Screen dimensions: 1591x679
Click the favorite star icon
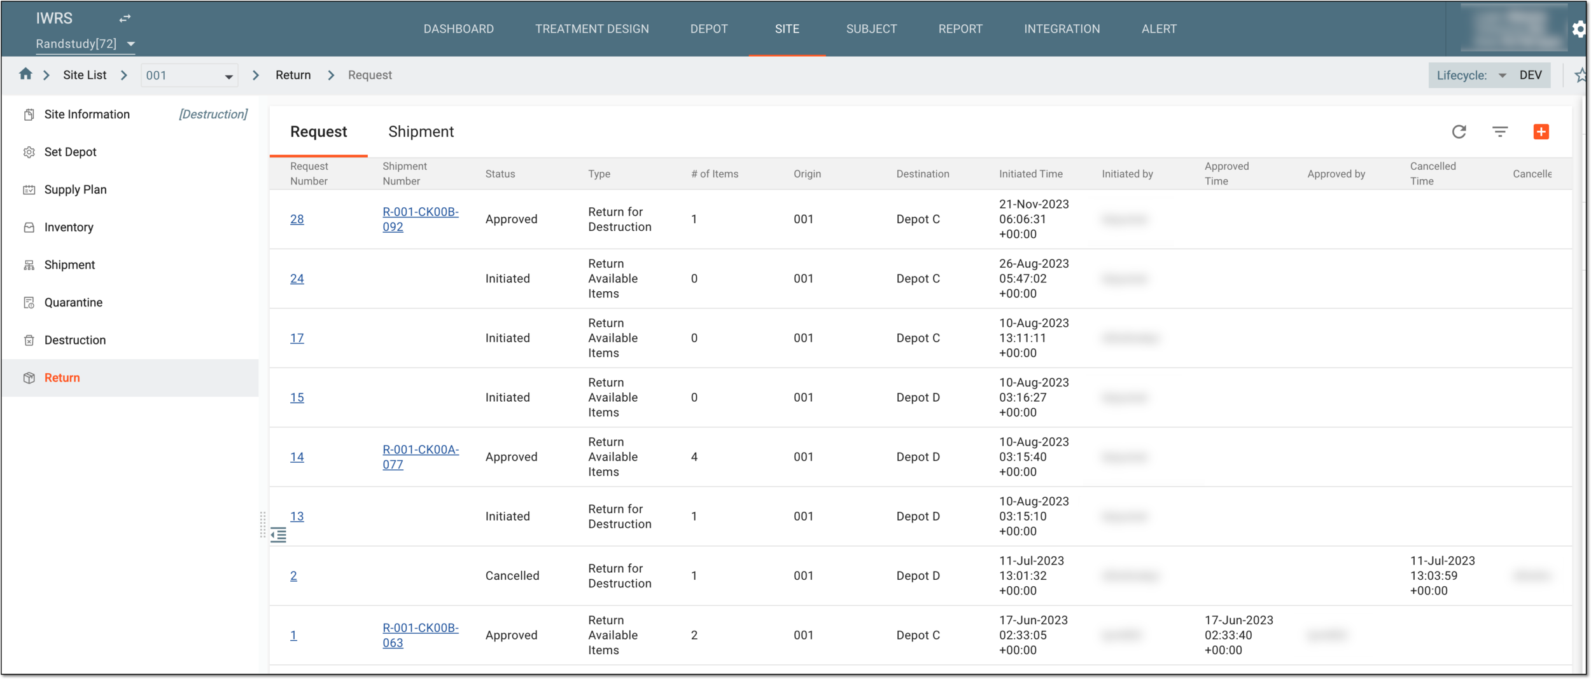click(1580, 75)
